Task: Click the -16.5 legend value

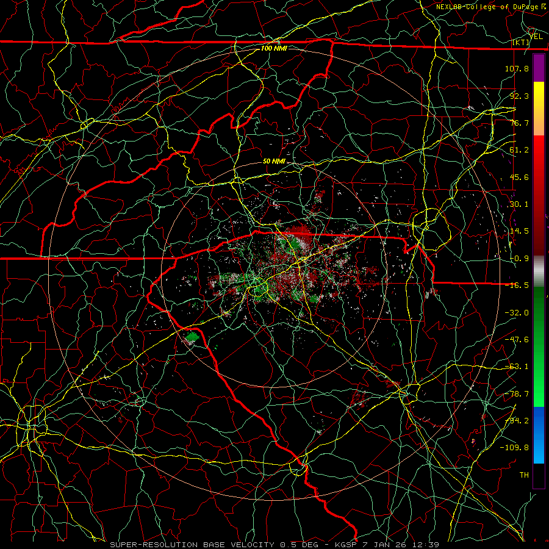Action: tap(517, 285)
